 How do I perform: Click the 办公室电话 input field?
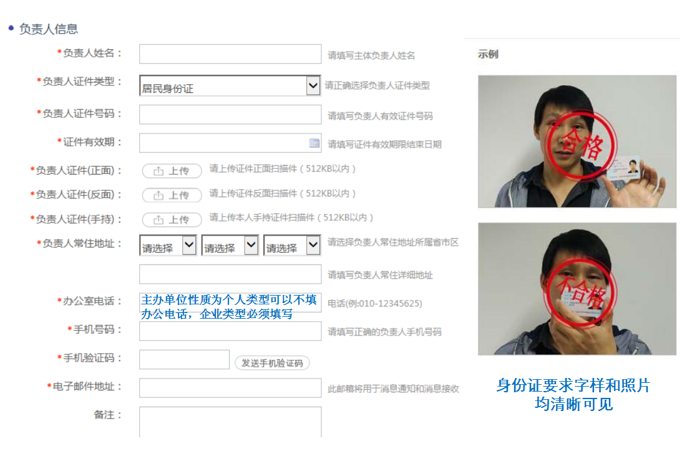click(230, 302)
